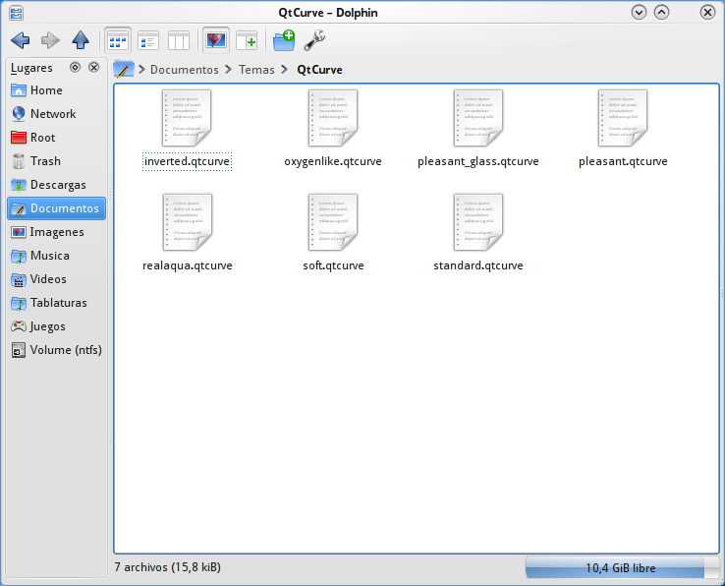Toggle file preview display
The image size is (725, 586).
[216, 40]
